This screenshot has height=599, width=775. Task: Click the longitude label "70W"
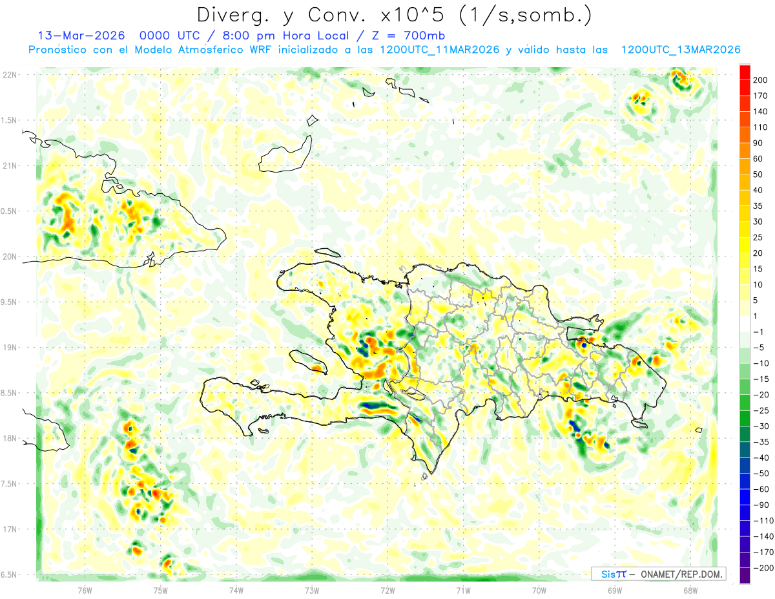click(x=539, y=590)
